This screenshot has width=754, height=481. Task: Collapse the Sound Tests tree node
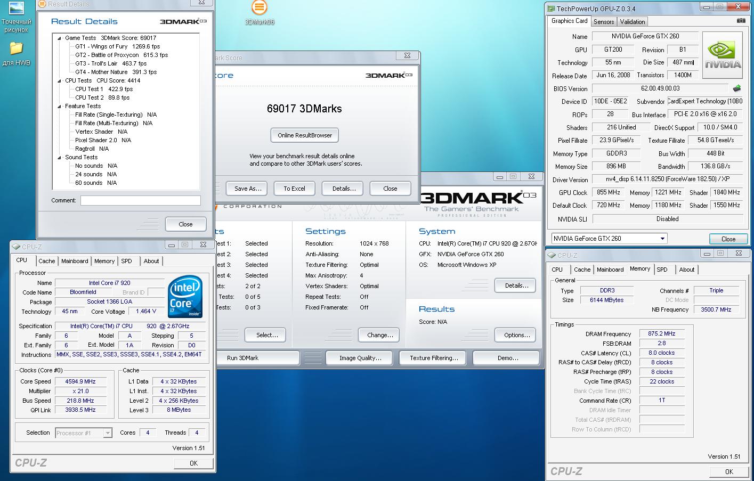tap(60, 157)
